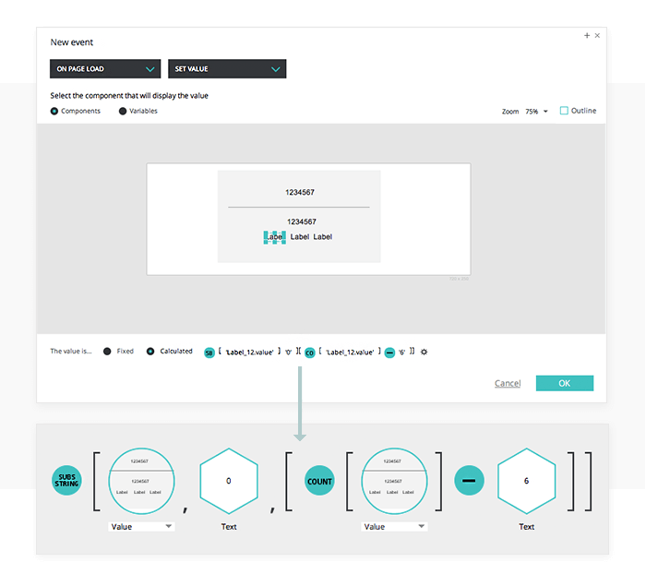Click the SUBS STRING function circle
This screenshot has width=646, height=586.
coord(66,481)
